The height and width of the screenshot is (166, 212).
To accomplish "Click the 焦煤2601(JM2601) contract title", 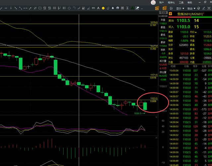I will tap(191, 14).
